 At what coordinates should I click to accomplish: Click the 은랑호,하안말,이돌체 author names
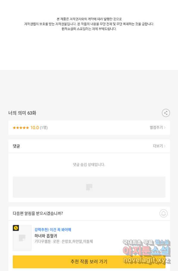[77, 241]
